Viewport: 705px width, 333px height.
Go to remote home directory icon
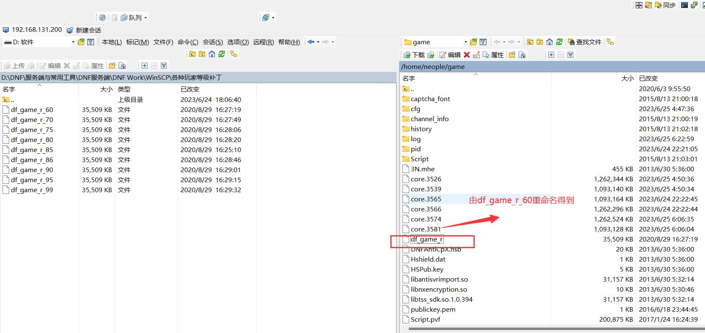pos(550,42)
